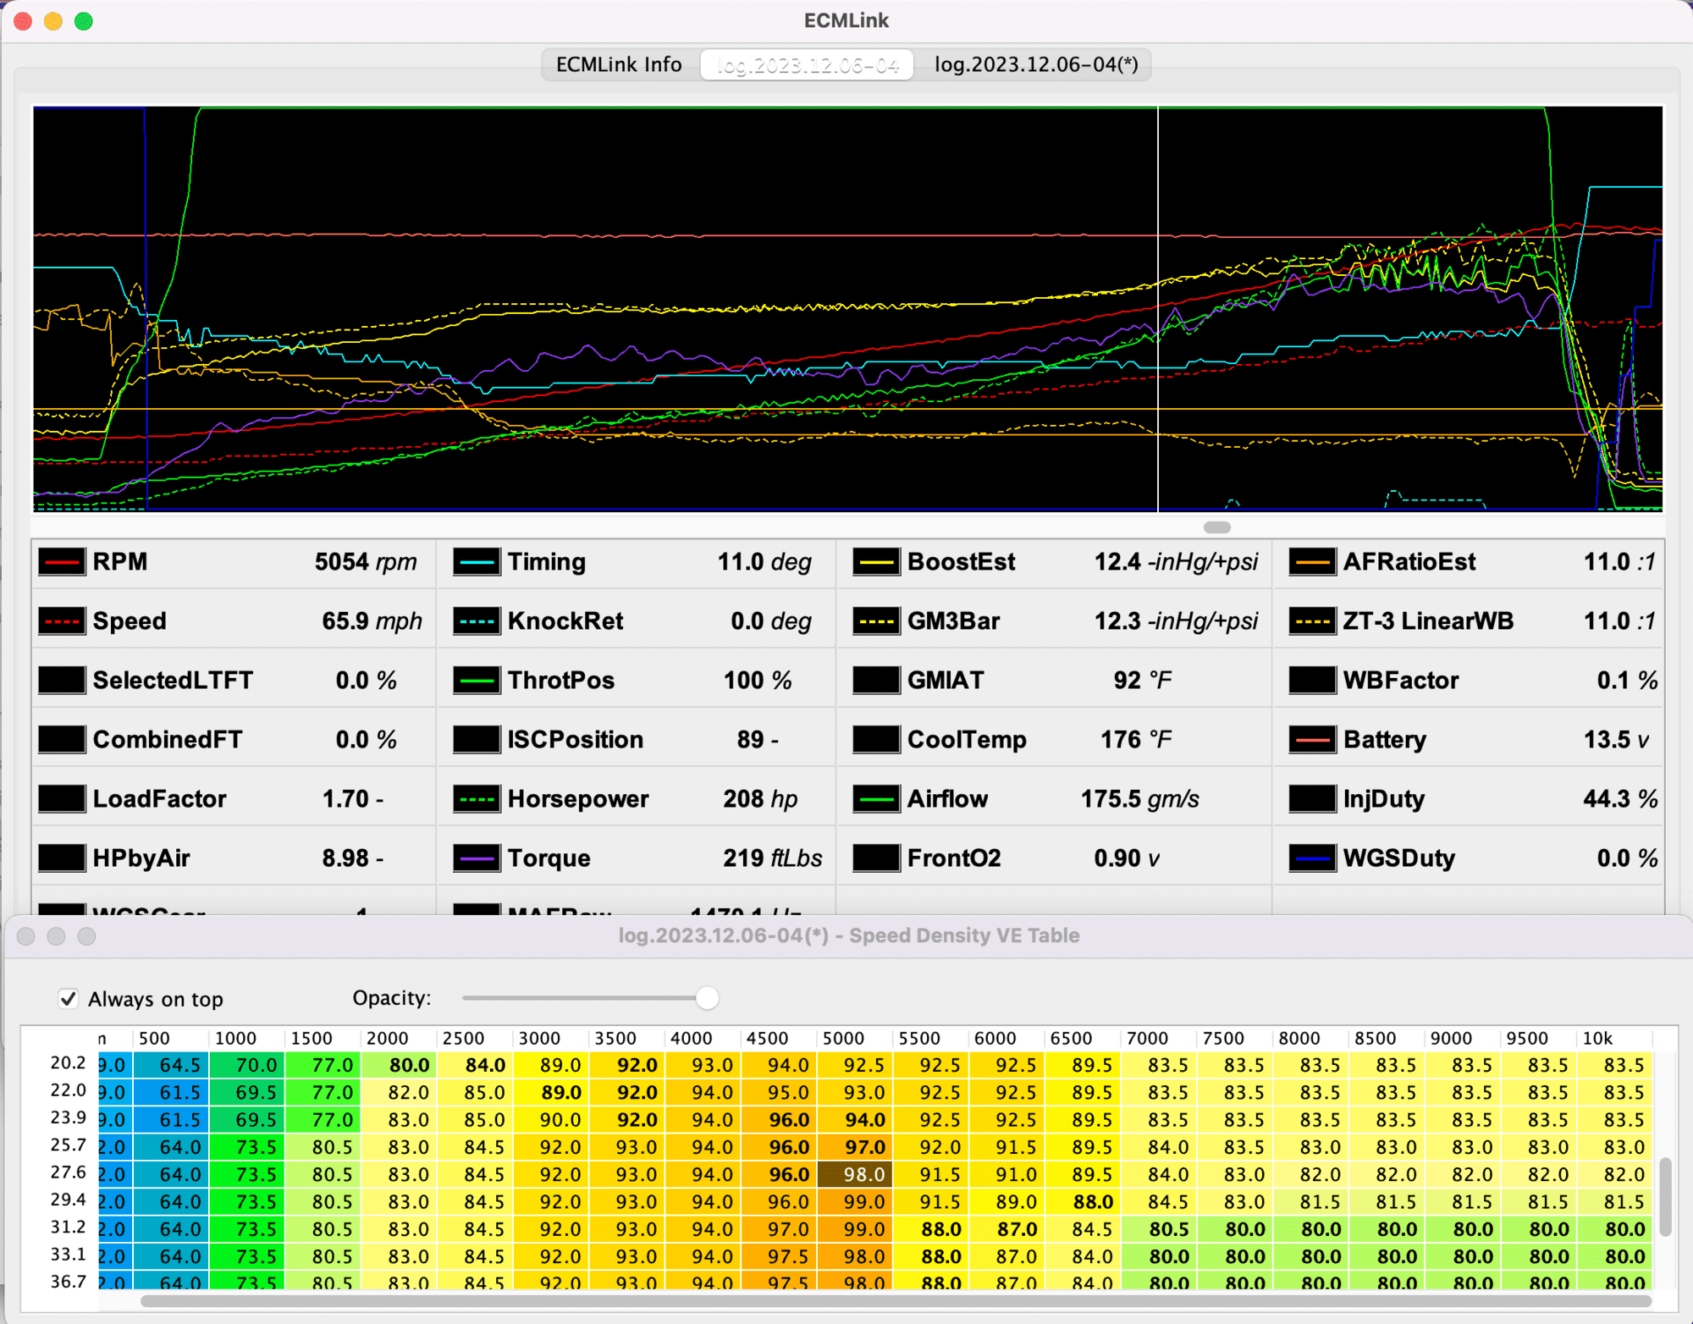
Task: Click the VE table vertical scrollbar
Action: [x=1665, y=1197]
